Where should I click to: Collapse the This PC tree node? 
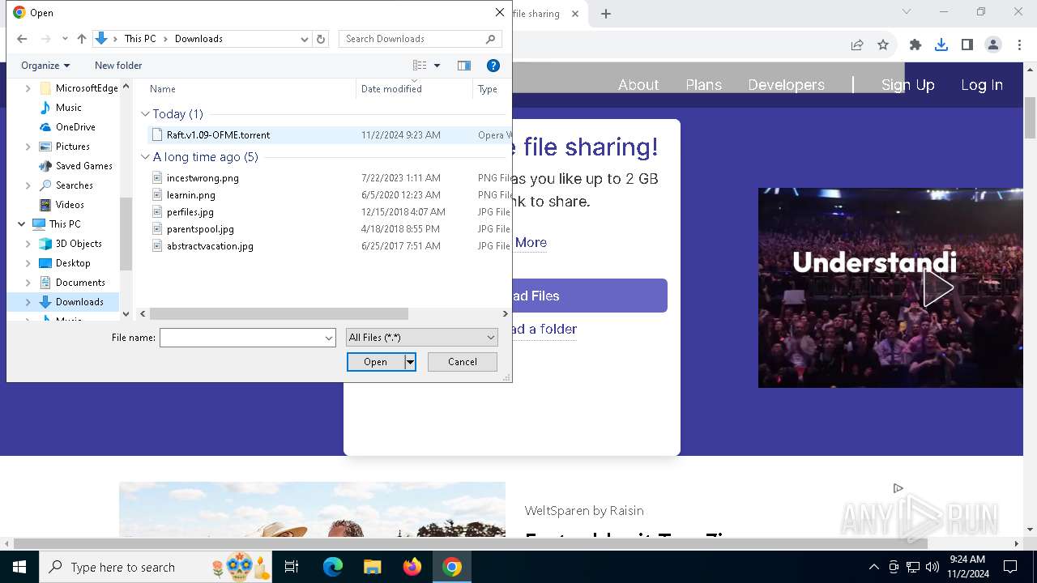pyautogui.click(x=22, y=224)
